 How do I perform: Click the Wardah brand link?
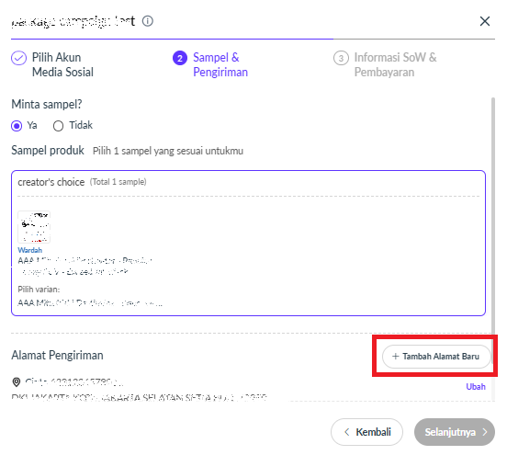tap(29, 250)
